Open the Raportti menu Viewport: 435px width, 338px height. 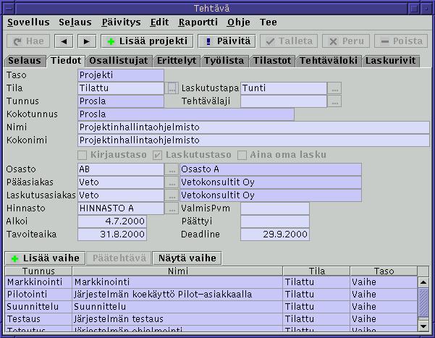click(x=198, y=22)
